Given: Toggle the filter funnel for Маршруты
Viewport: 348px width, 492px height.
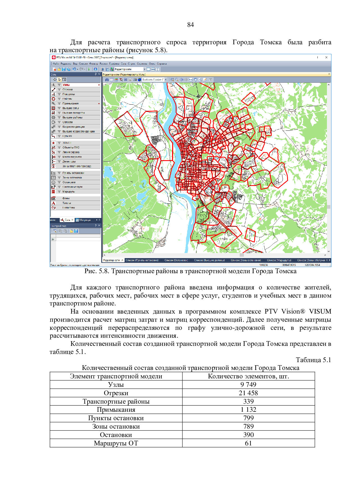Looking at the screenshot, I should pyautogui.click(x=59, y=192).
